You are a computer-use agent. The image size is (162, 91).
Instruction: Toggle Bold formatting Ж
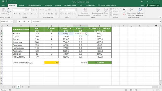pos(14,14)
